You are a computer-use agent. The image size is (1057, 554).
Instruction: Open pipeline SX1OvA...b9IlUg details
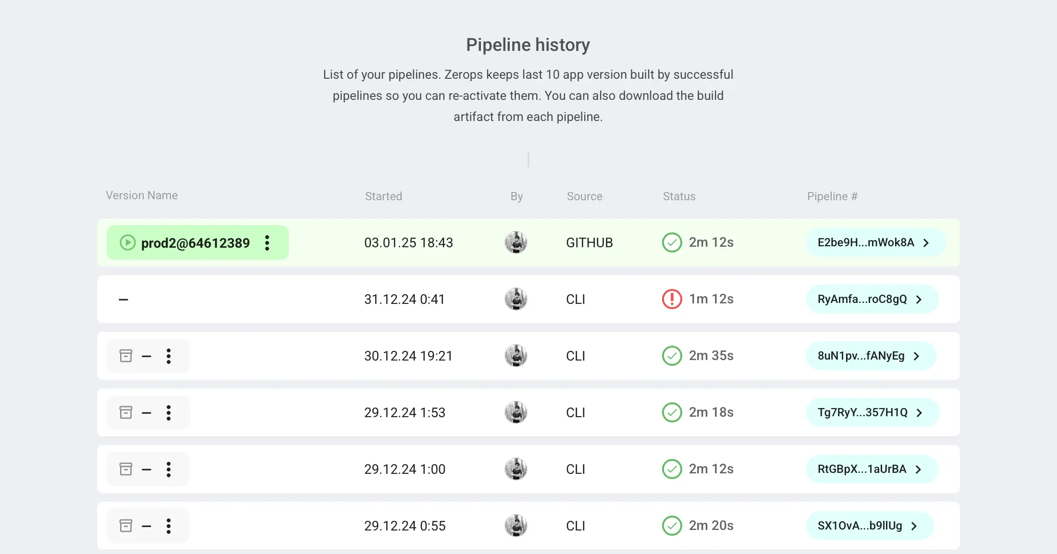pos(870,526)
